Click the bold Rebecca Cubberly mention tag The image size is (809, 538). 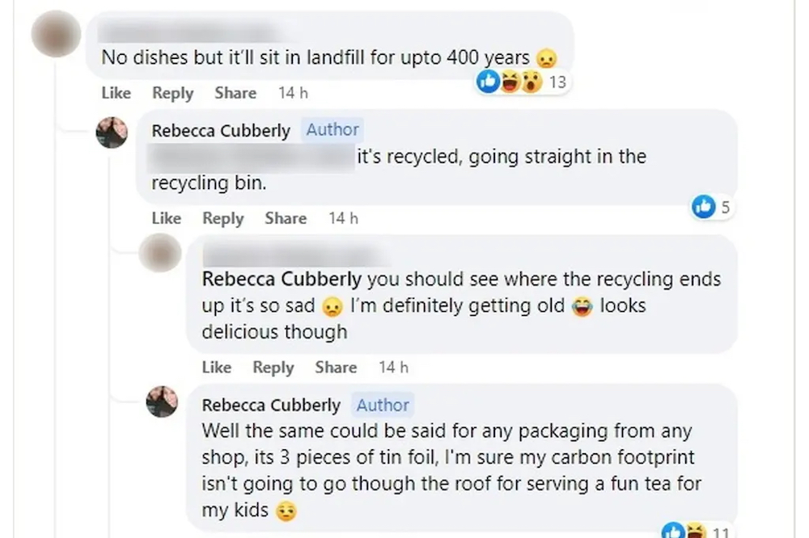click(281, 280)
